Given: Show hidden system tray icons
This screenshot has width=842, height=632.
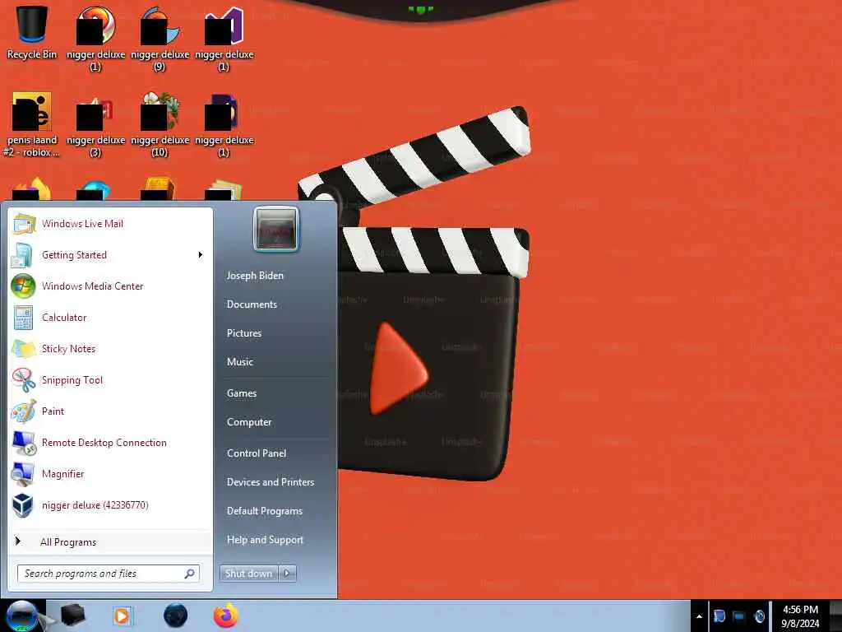Looking at the screenshot, I should tap(699, 616).
